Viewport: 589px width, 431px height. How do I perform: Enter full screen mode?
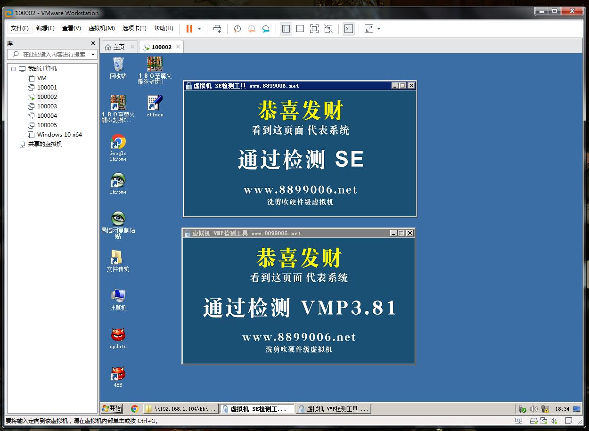[314, 29]
